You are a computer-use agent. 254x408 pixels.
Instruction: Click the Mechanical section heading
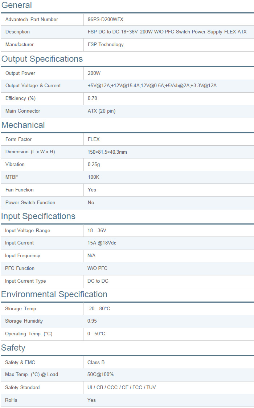pyautogui.click(x=23, y=125)
